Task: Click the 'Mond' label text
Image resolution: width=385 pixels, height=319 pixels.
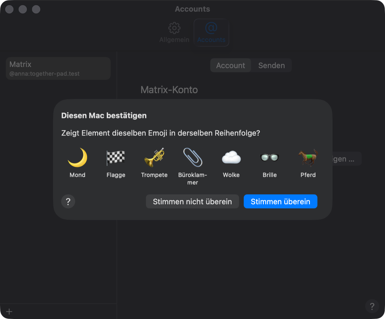Action: coord(78,175)
